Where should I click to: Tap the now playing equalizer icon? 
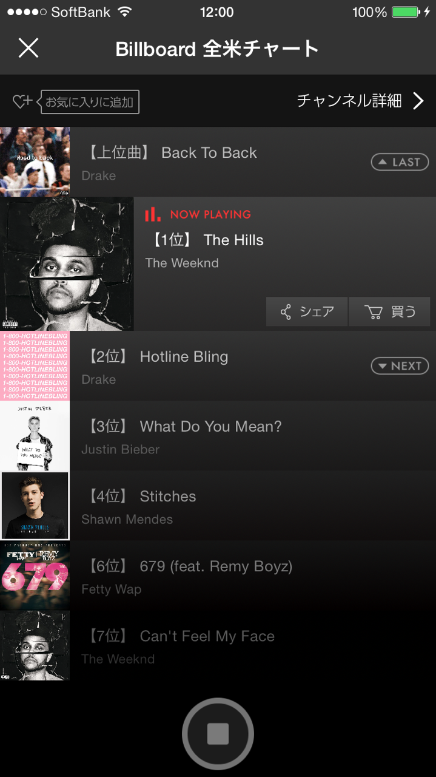(153, 214)
